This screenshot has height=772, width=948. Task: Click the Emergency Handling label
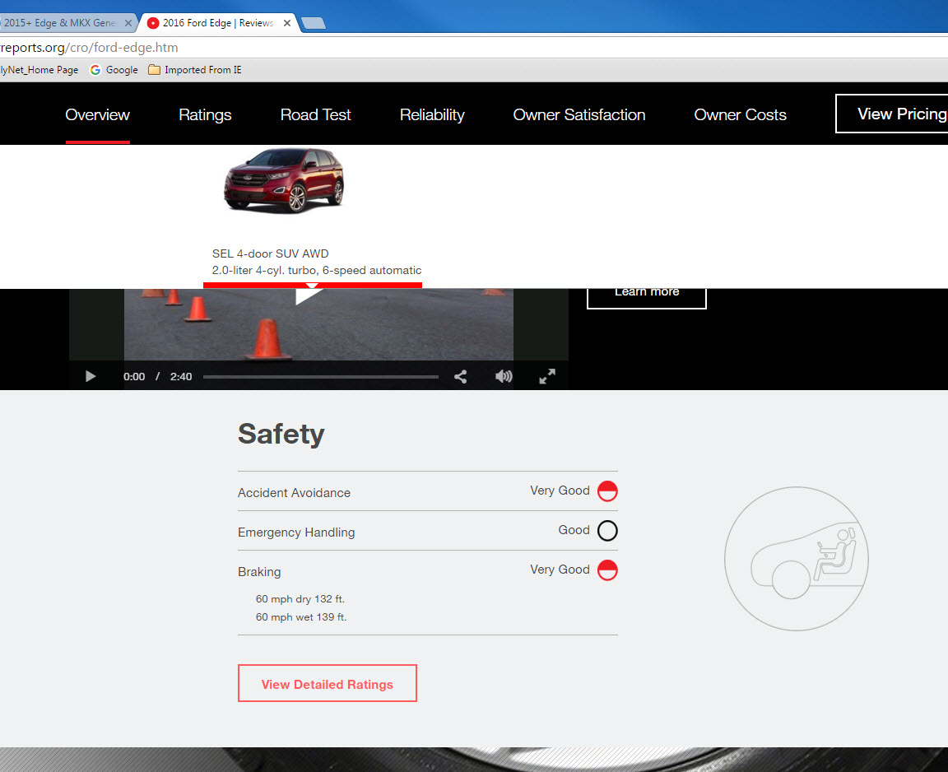[x=296, y=532]
